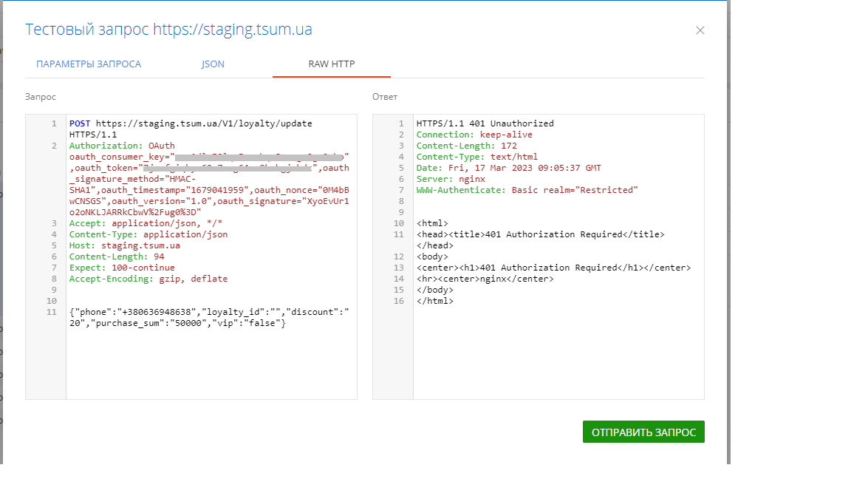This screenshot has height=479, width=851.
Task: Open the JSON tab
Action: 213,64
